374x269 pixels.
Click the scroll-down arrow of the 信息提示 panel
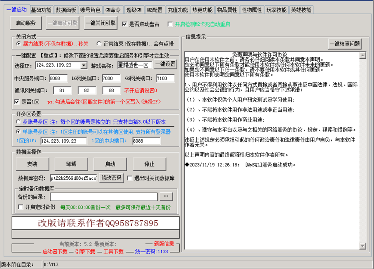tap(363, 246)
